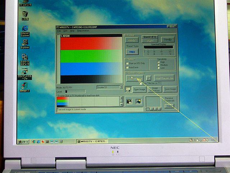The image size is (230, 173).
Task: Click the Open Image button
Action: [x=140, y=89]
